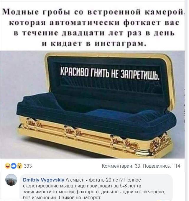Click the text line которая автоматически фоткает вас
189x201 pixels.
94,22
